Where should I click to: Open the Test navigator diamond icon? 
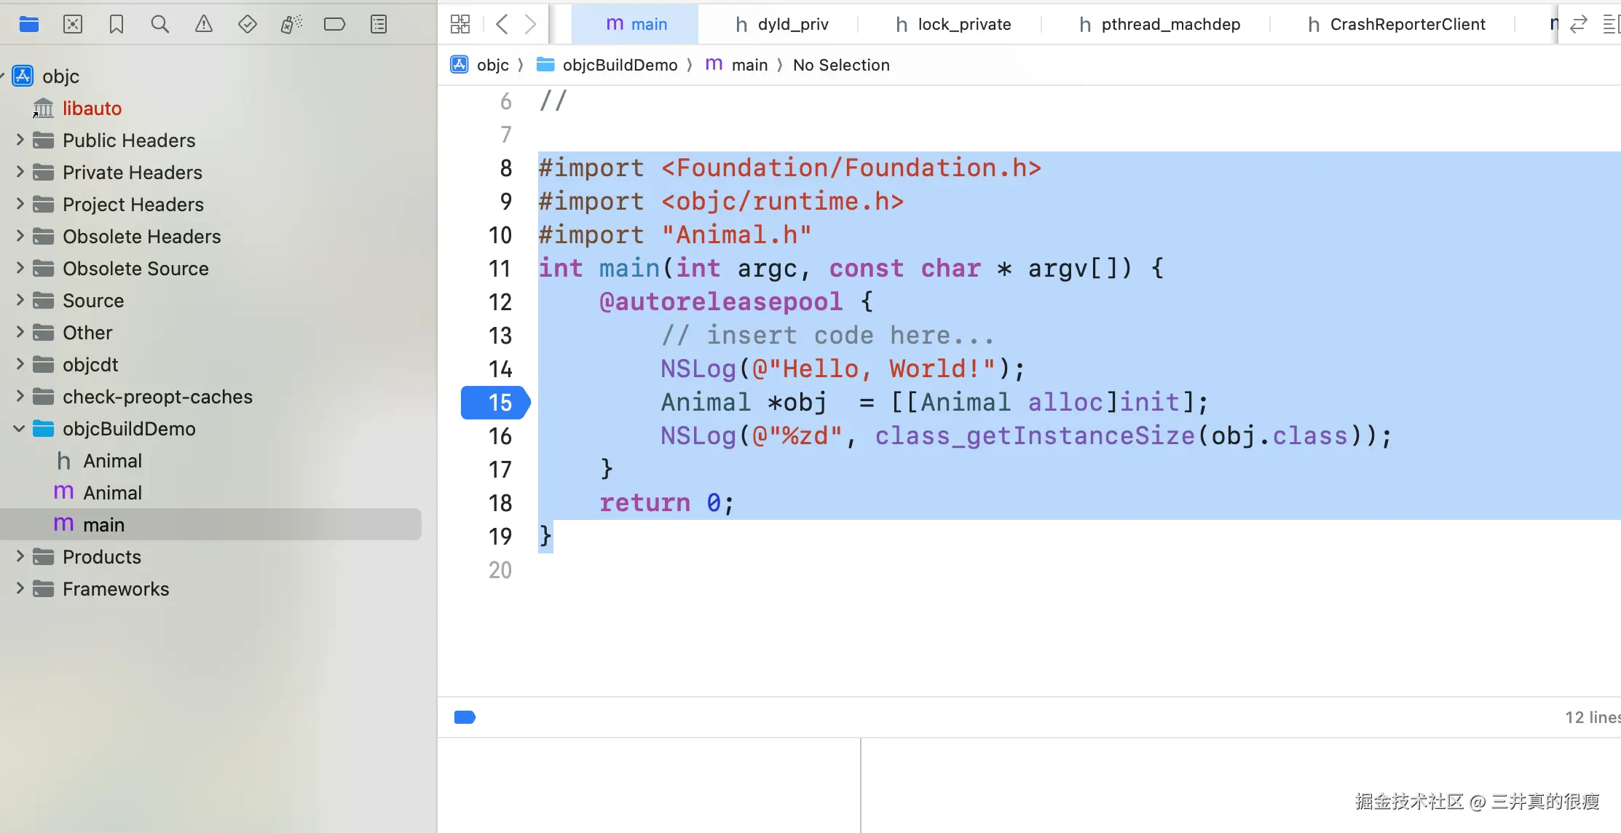(x=248, y=24)
